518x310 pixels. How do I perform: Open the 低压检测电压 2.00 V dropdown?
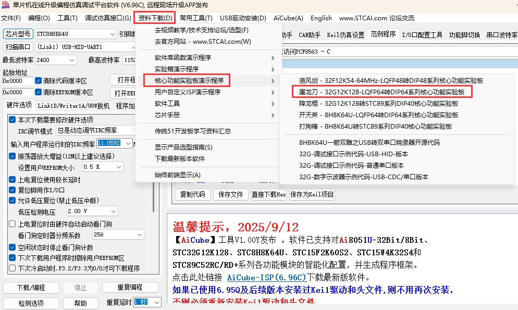pos(92,211)
